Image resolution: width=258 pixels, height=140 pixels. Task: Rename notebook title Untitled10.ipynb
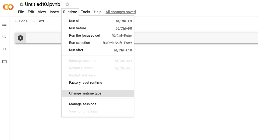click(x=43, y=4)
